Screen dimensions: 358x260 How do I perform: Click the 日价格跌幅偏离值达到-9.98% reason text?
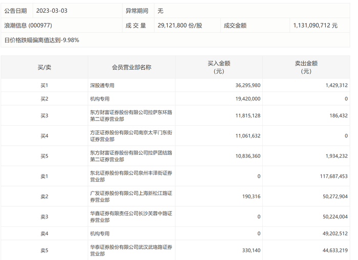(x=42, y=40)
